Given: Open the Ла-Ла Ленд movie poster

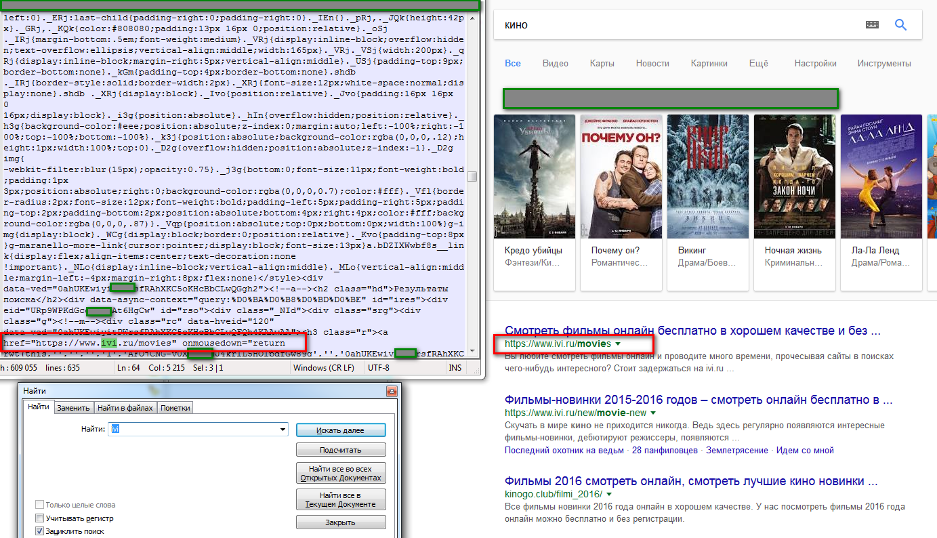Looking at the screenshot, I should click(x=881, y=176).
